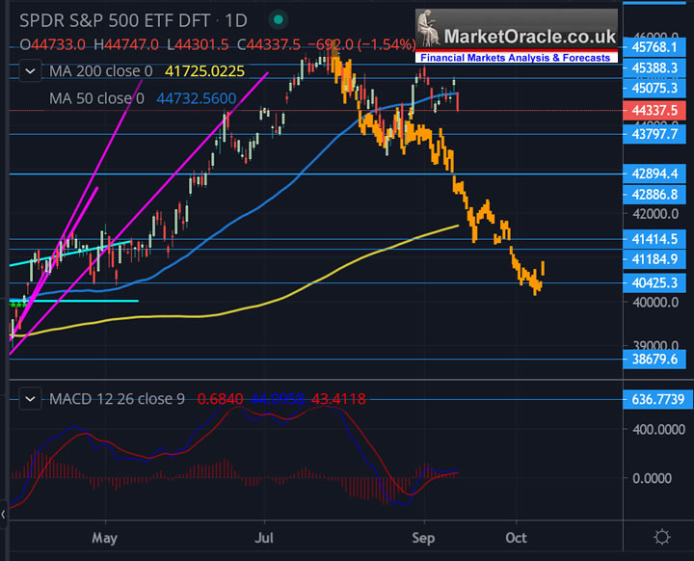Click the Jul label on time axis
The image size is (694, 561).
[264, 538]
